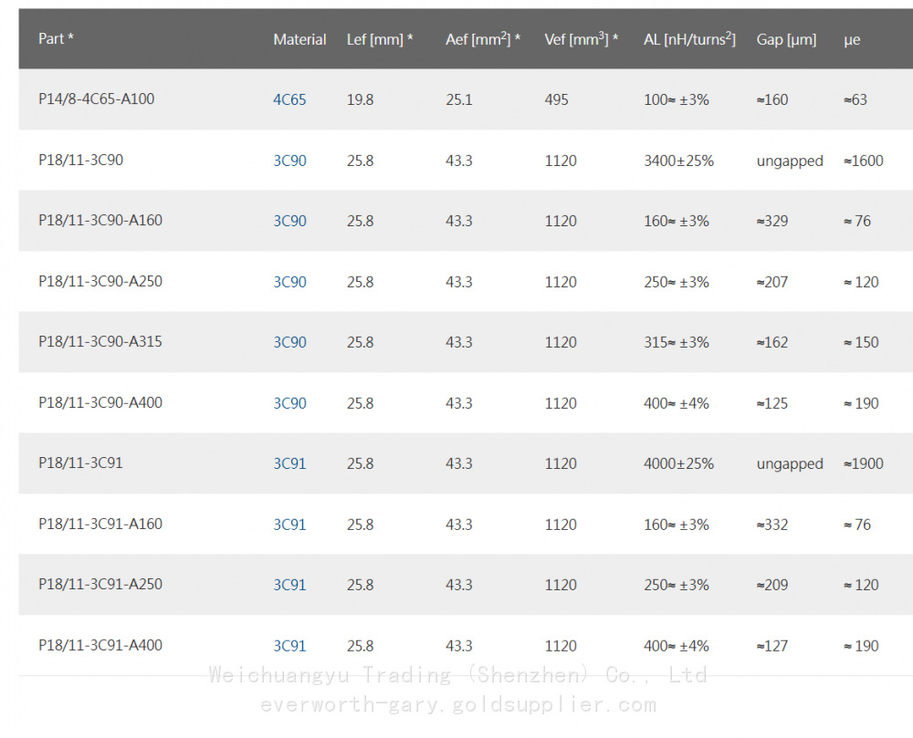Open the 4C65 material link
The height and width of the screenshot is (738, 913).
289,99
